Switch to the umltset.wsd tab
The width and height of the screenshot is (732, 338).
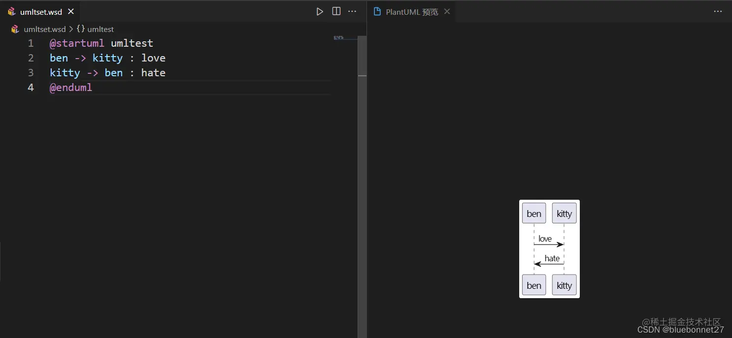(42, 11)
